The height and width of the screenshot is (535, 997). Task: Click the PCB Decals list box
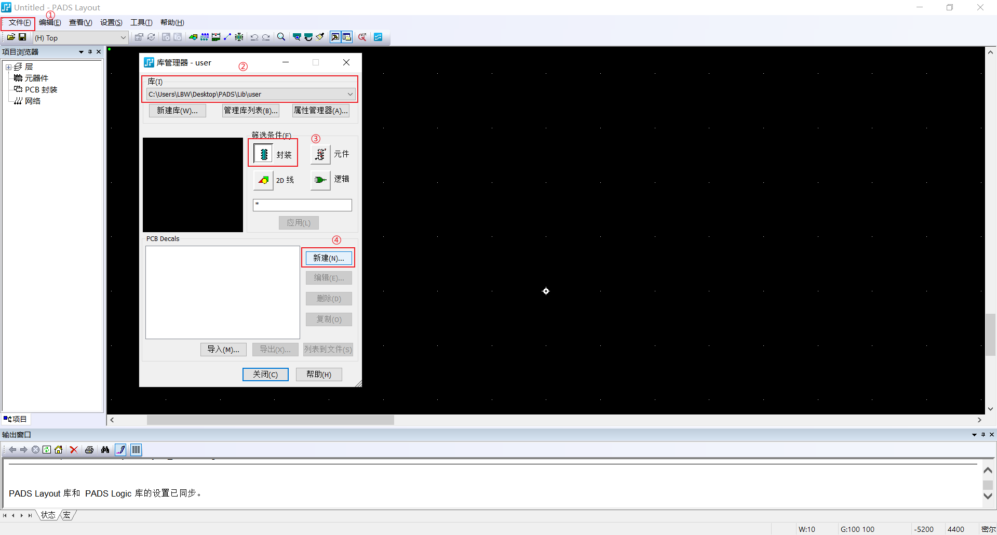click(x=223, y=292)
